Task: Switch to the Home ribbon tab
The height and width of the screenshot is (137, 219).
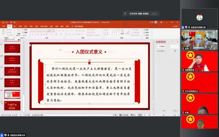Action: coord(9,26)
